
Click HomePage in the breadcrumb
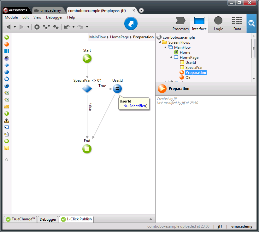pyautogui.click(x=119, y=37)
